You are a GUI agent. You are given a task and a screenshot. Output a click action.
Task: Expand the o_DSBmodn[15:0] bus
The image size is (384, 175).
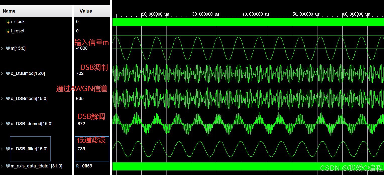2,99
